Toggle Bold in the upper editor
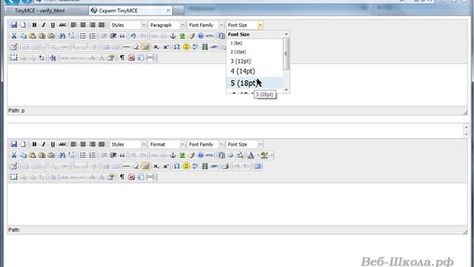 click(x=35, y=24)
